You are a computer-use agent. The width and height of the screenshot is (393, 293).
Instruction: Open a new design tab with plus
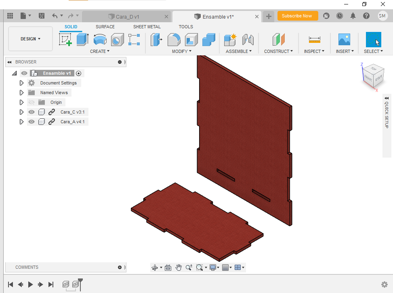click(x=269, y=17)
